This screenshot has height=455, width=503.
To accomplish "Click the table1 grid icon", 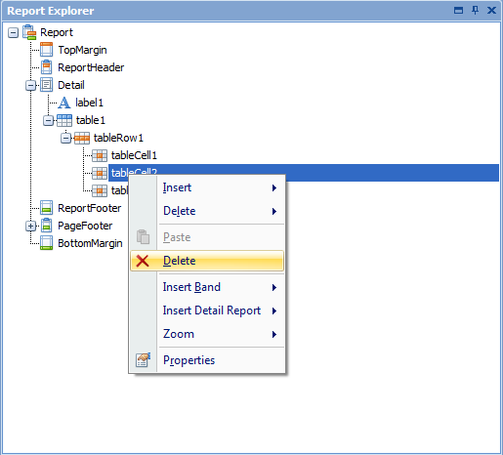I will (x=64, y=120).
